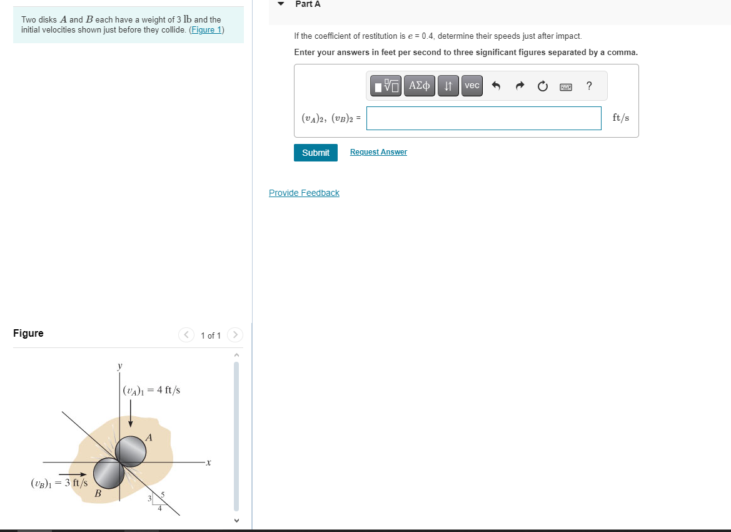This screenshot has width=731, height=532.
Task: Click the disk A thumbnail in the figure
Action: pos(131,449)
